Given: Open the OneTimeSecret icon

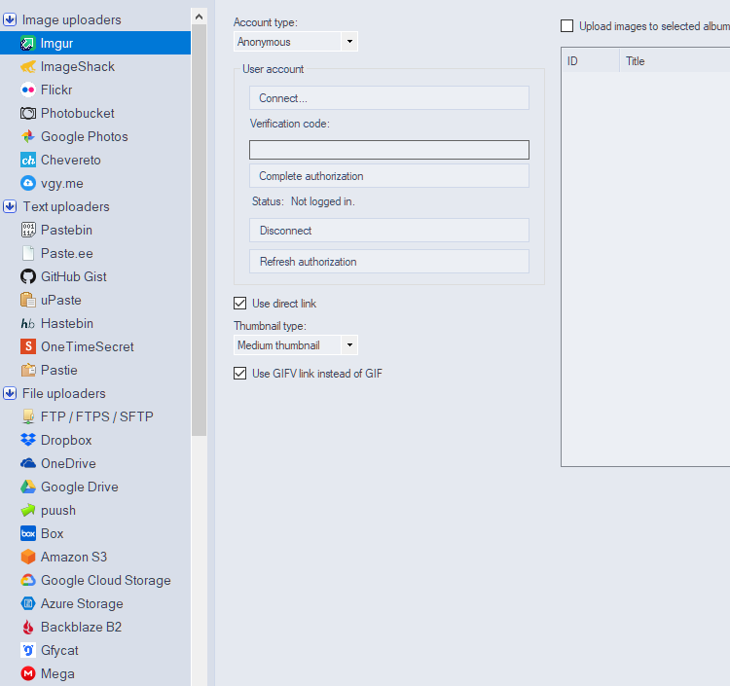Looking at the screenshot, I should [28, 346].
